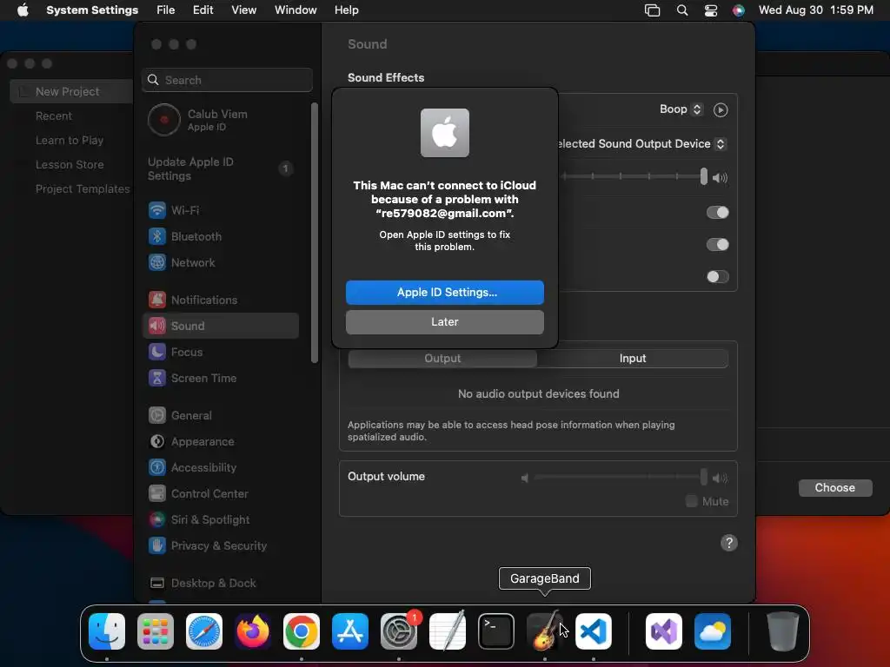This screenshot has height=667, width=890.
Task: Click the GarageBand guitar Dock icon
Action: pos(545,631)
